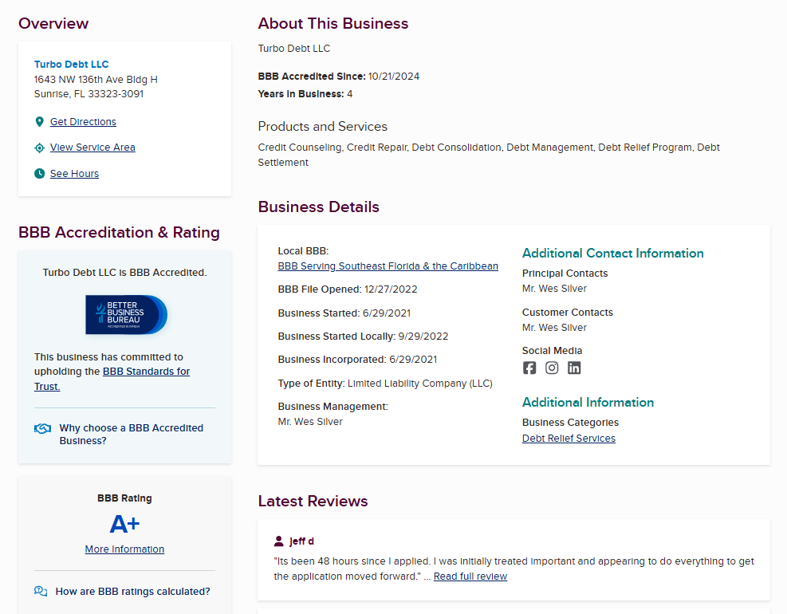Open the Instagram social media icon
Screen dimensions: 787x614
click(x=552, y=368)
